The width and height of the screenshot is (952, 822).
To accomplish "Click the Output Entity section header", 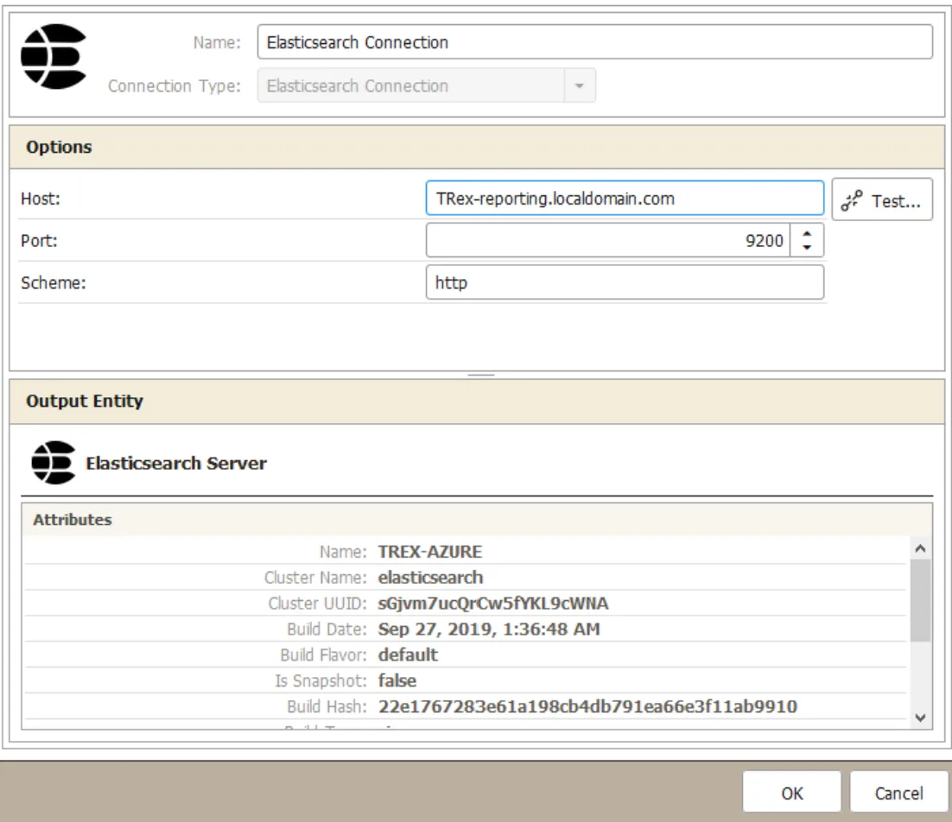I will point(477,402).
